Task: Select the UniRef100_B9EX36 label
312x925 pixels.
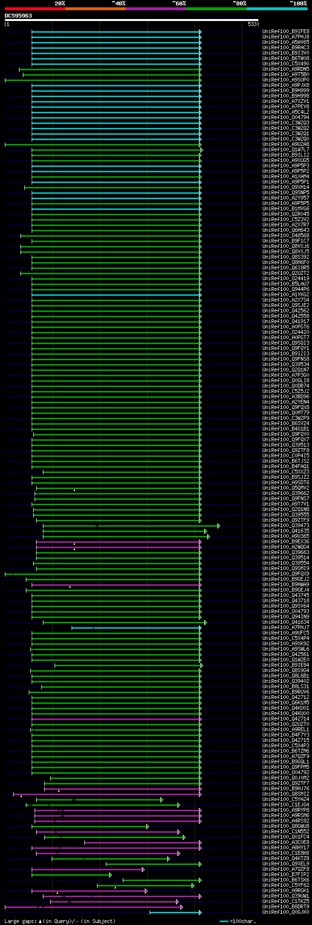Action: pyautogui.click(x=286, y=541)
